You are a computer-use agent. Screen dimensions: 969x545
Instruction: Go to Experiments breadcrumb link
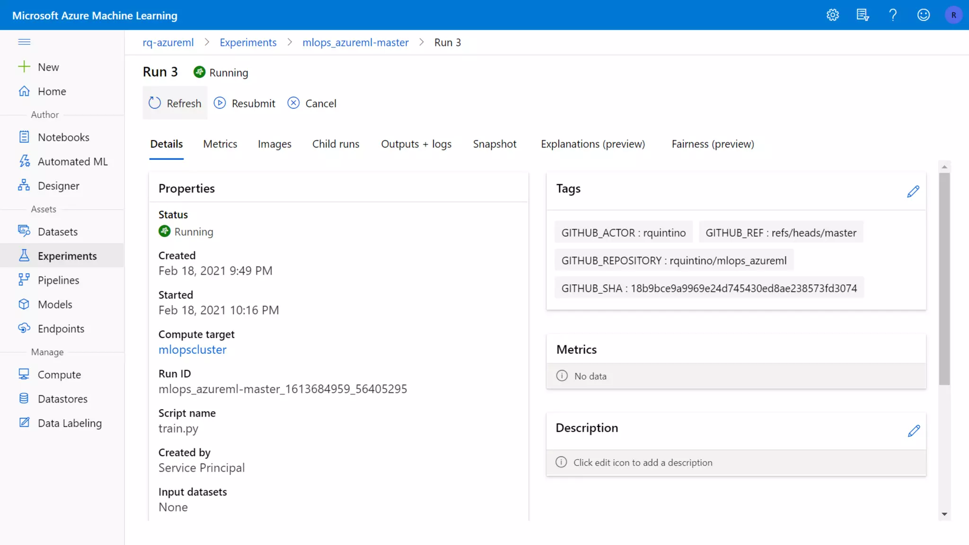[x=248, y=43]
